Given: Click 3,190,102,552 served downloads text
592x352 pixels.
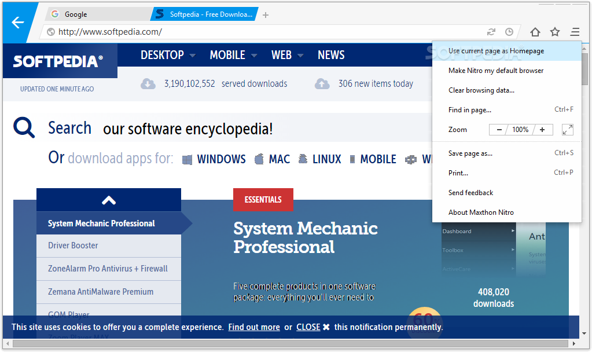Looking at the screenshot, I should tap(225, 84).
